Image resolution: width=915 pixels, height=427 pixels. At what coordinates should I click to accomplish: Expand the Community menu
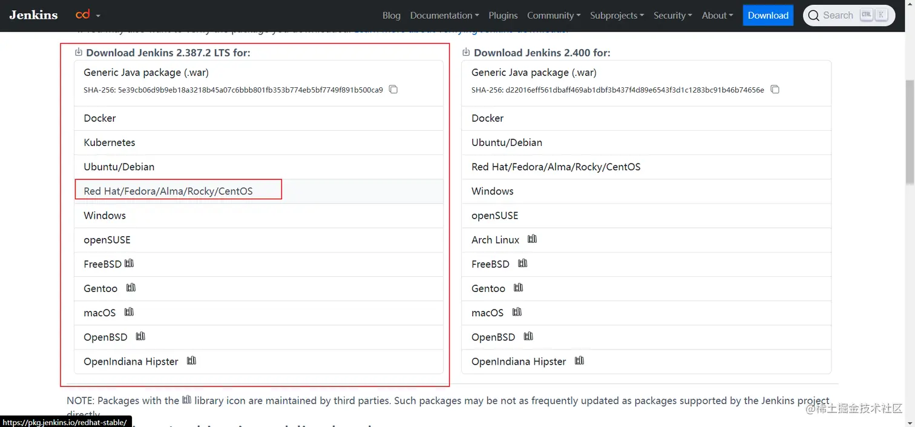pyautogui.click(x=554, y=15)
